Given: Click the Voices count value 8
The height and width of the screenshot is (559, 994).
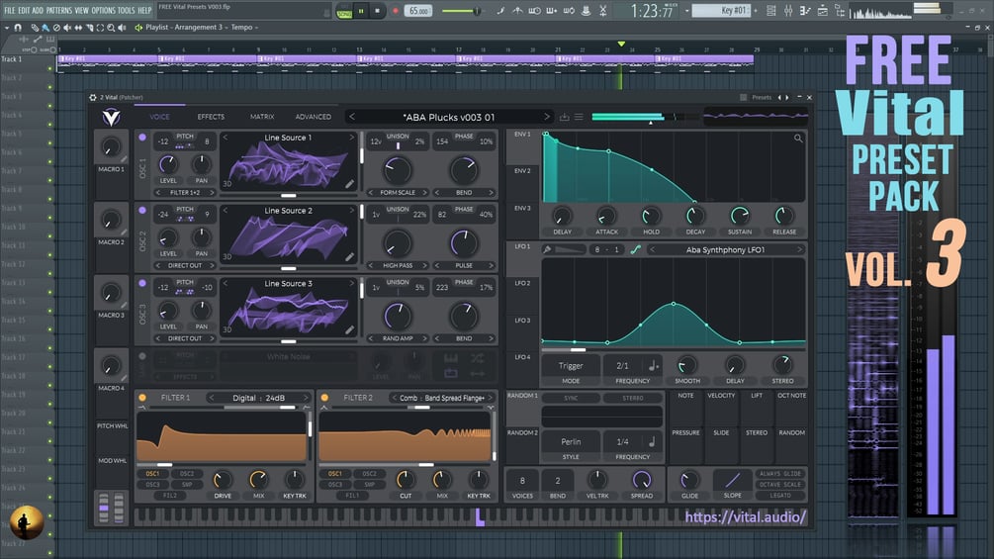Looking at the screenshot, I should pos(522,481).
